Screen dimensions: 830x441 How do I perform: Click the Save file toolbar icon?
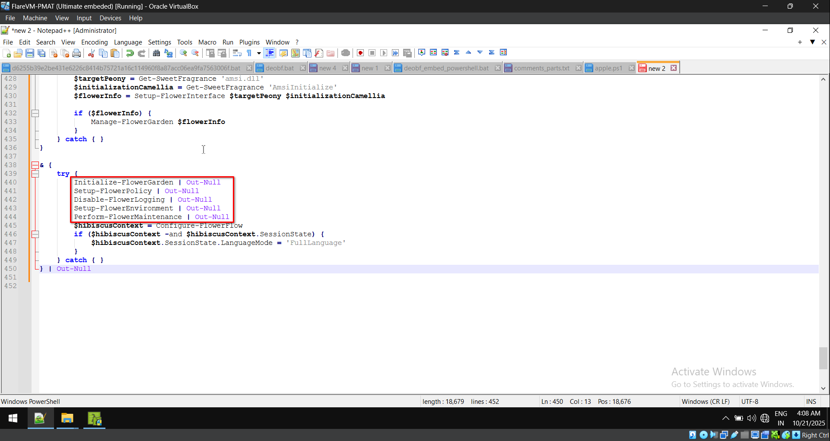(x=30, y=53)
